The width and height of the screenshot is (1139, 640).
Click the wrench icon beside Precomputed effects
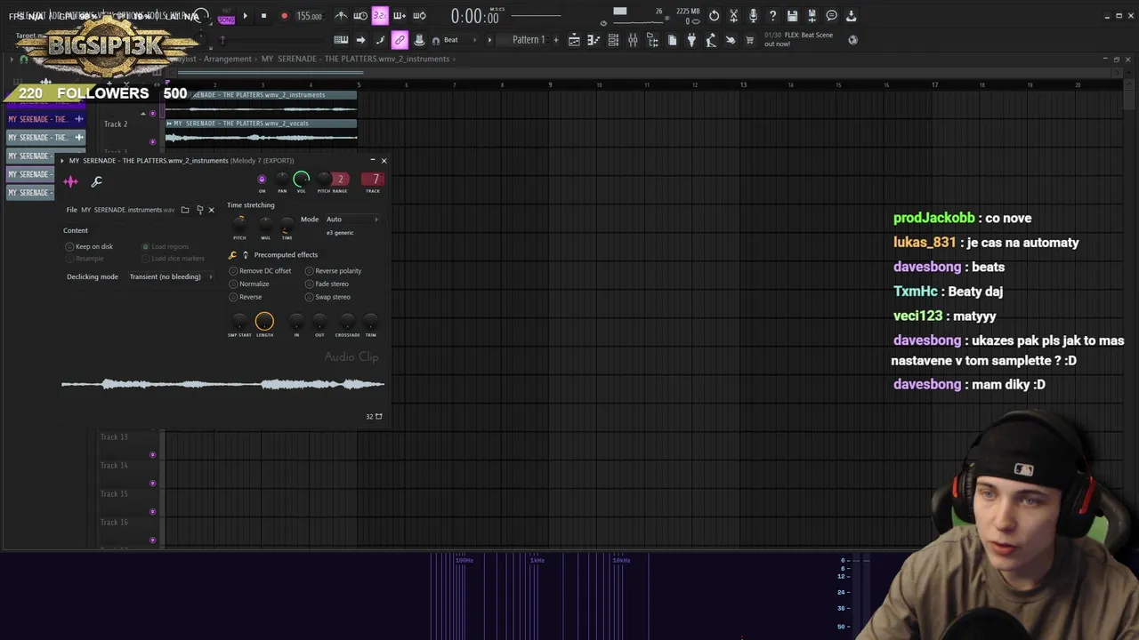pyautogui.click(x=233, y=255)
